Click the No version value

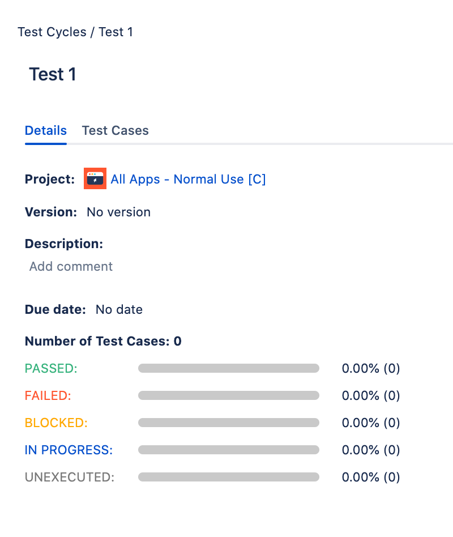pos(118,212)
